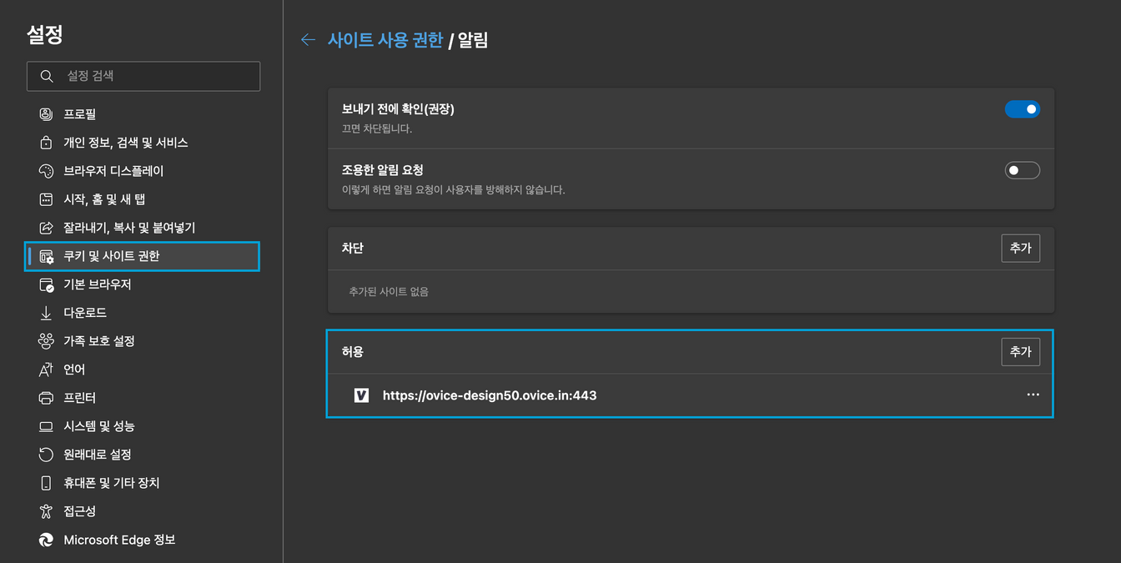Click 추가 button in 차단 section
Image resolution: width=1121 pixels, height=563 pixels.
[x=1020, y=249]
